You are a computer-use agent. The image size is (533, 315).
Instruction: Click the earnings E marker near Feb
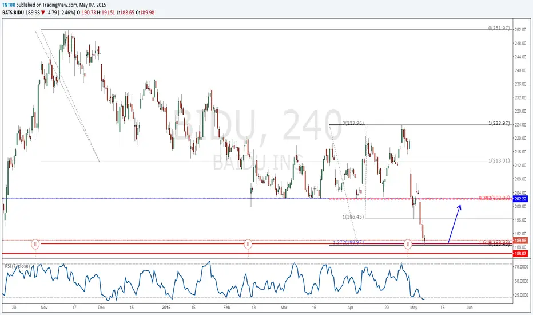click(x=248, y=244)
